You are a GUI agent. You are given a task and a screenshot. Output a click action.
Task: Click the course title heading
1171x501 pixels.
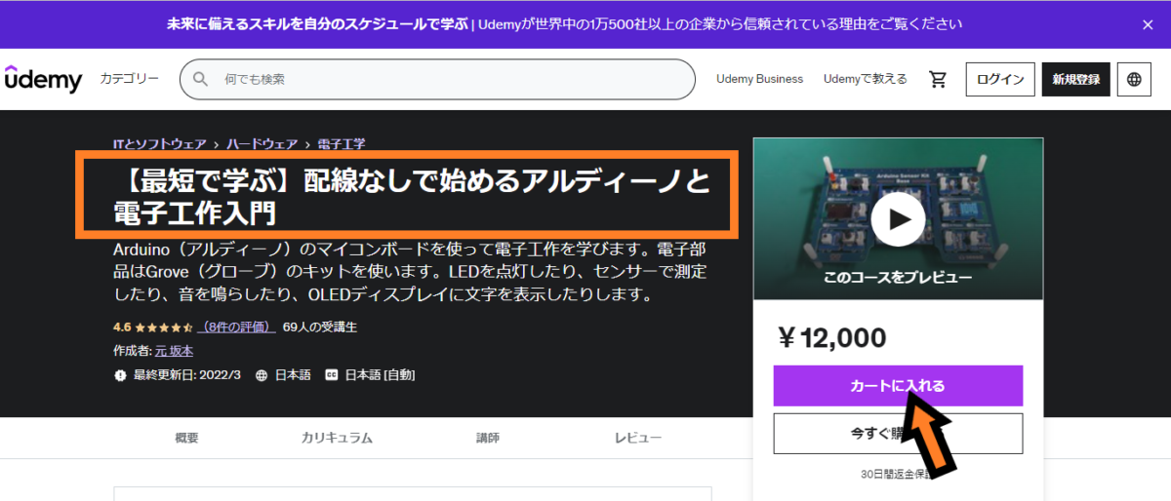pos(410,196)
